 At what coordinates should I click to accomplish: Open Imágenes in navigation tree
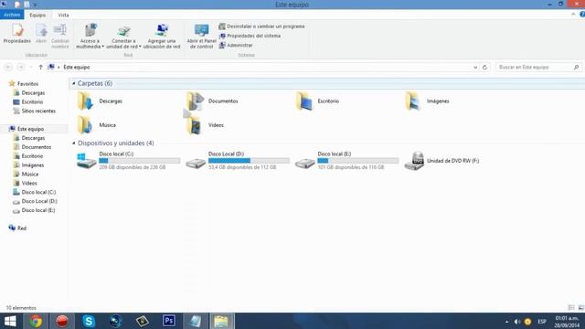[x=28, y=164]
